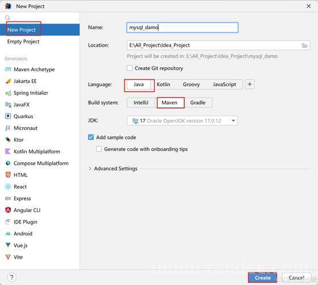The width and height of the screenshot is (318, 285).
Task: Close the New Project dialog
Action: (308, 6)
